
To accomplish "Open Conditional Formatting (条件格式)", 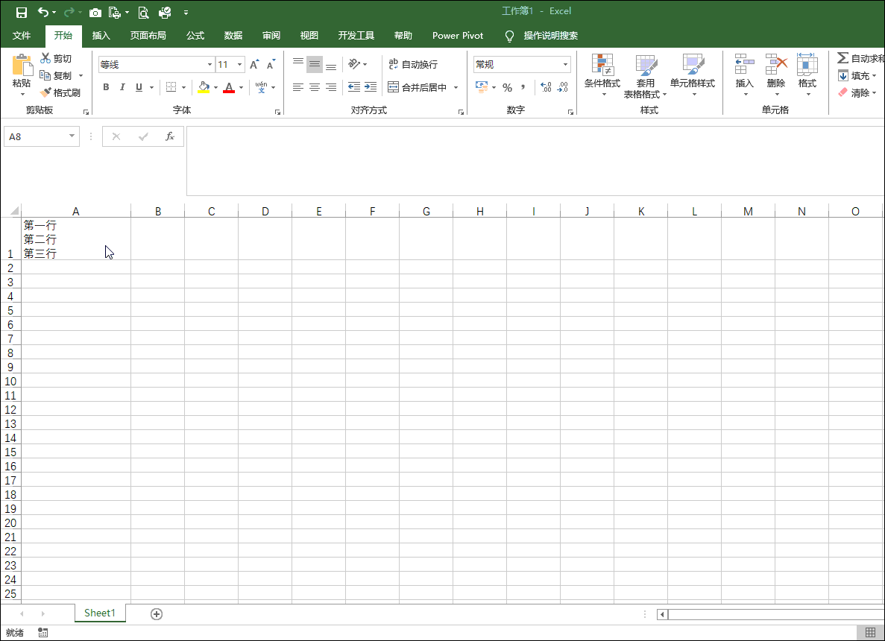I will coord(602,75).
